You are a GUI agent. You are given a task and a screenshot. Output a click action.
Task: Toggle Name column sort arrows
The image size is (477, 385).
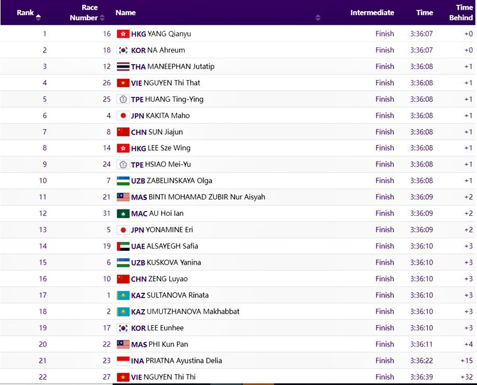[x=318, y=17]
